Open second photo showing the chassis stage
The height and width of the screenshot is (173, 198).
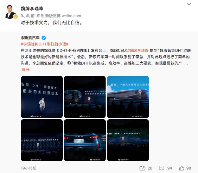(x=85, y=97)
